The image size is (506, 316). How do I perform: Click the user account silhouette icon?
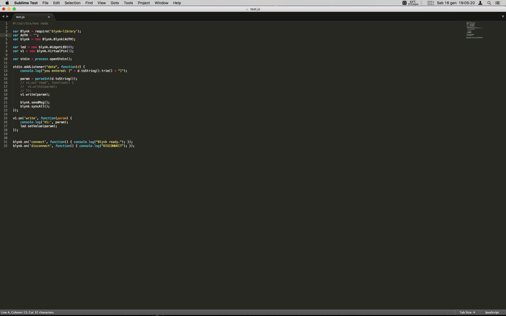(480, 3)
